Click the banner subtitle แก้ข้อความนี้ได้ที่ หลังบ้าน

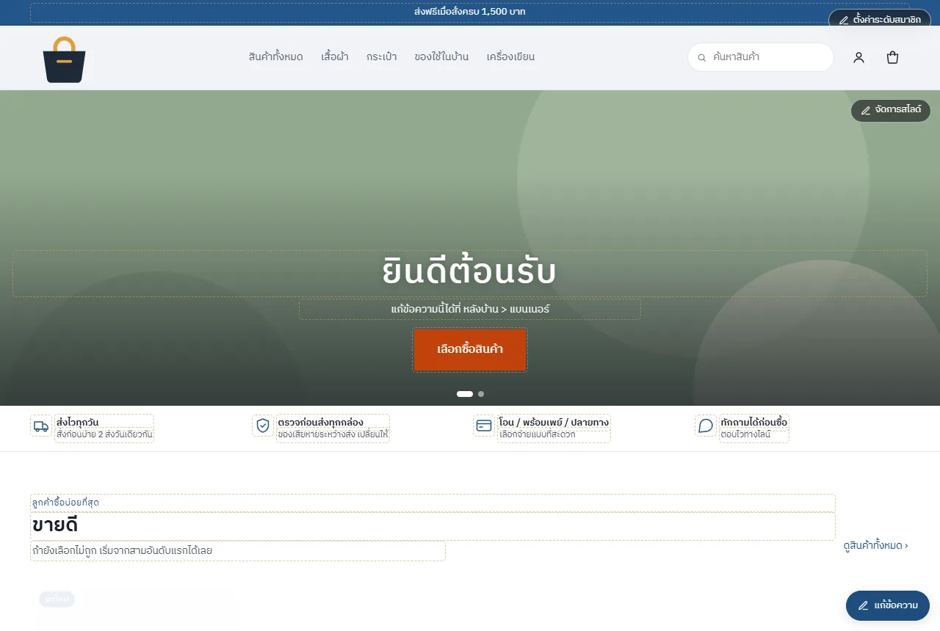470,309
